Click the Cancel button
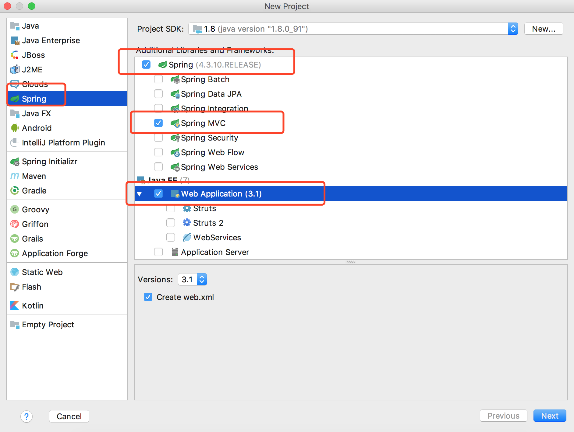The width and height of the screenshot is (574, 432). pos(69,416)
